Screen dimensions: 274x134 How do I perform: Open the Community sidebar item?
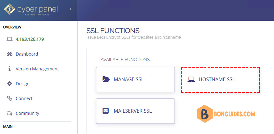[x=27, y=113]
